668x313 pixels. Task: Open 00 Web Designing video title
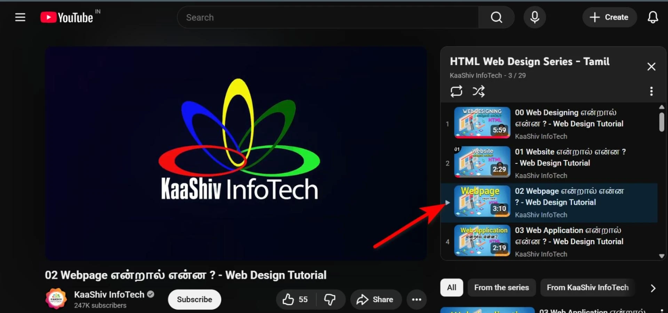(569, 118)
